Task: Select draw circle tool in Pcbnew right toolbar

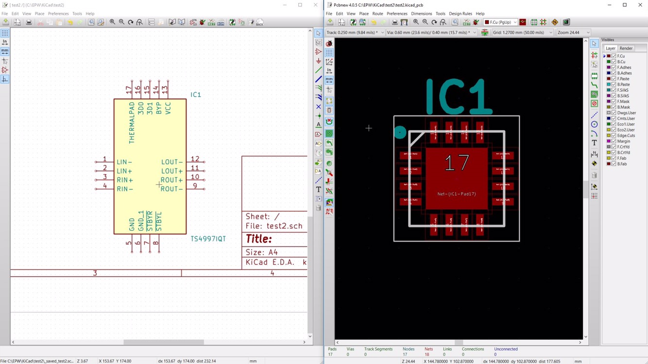Action: (x=594, y=124)
